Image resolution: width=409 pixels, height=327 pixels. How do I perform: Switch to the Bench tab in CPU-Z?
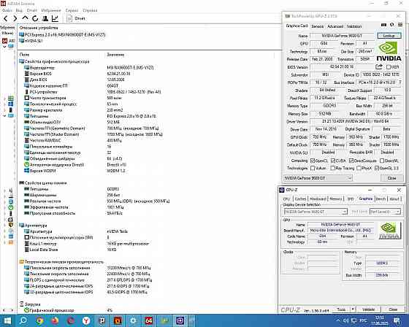(381, 199)
